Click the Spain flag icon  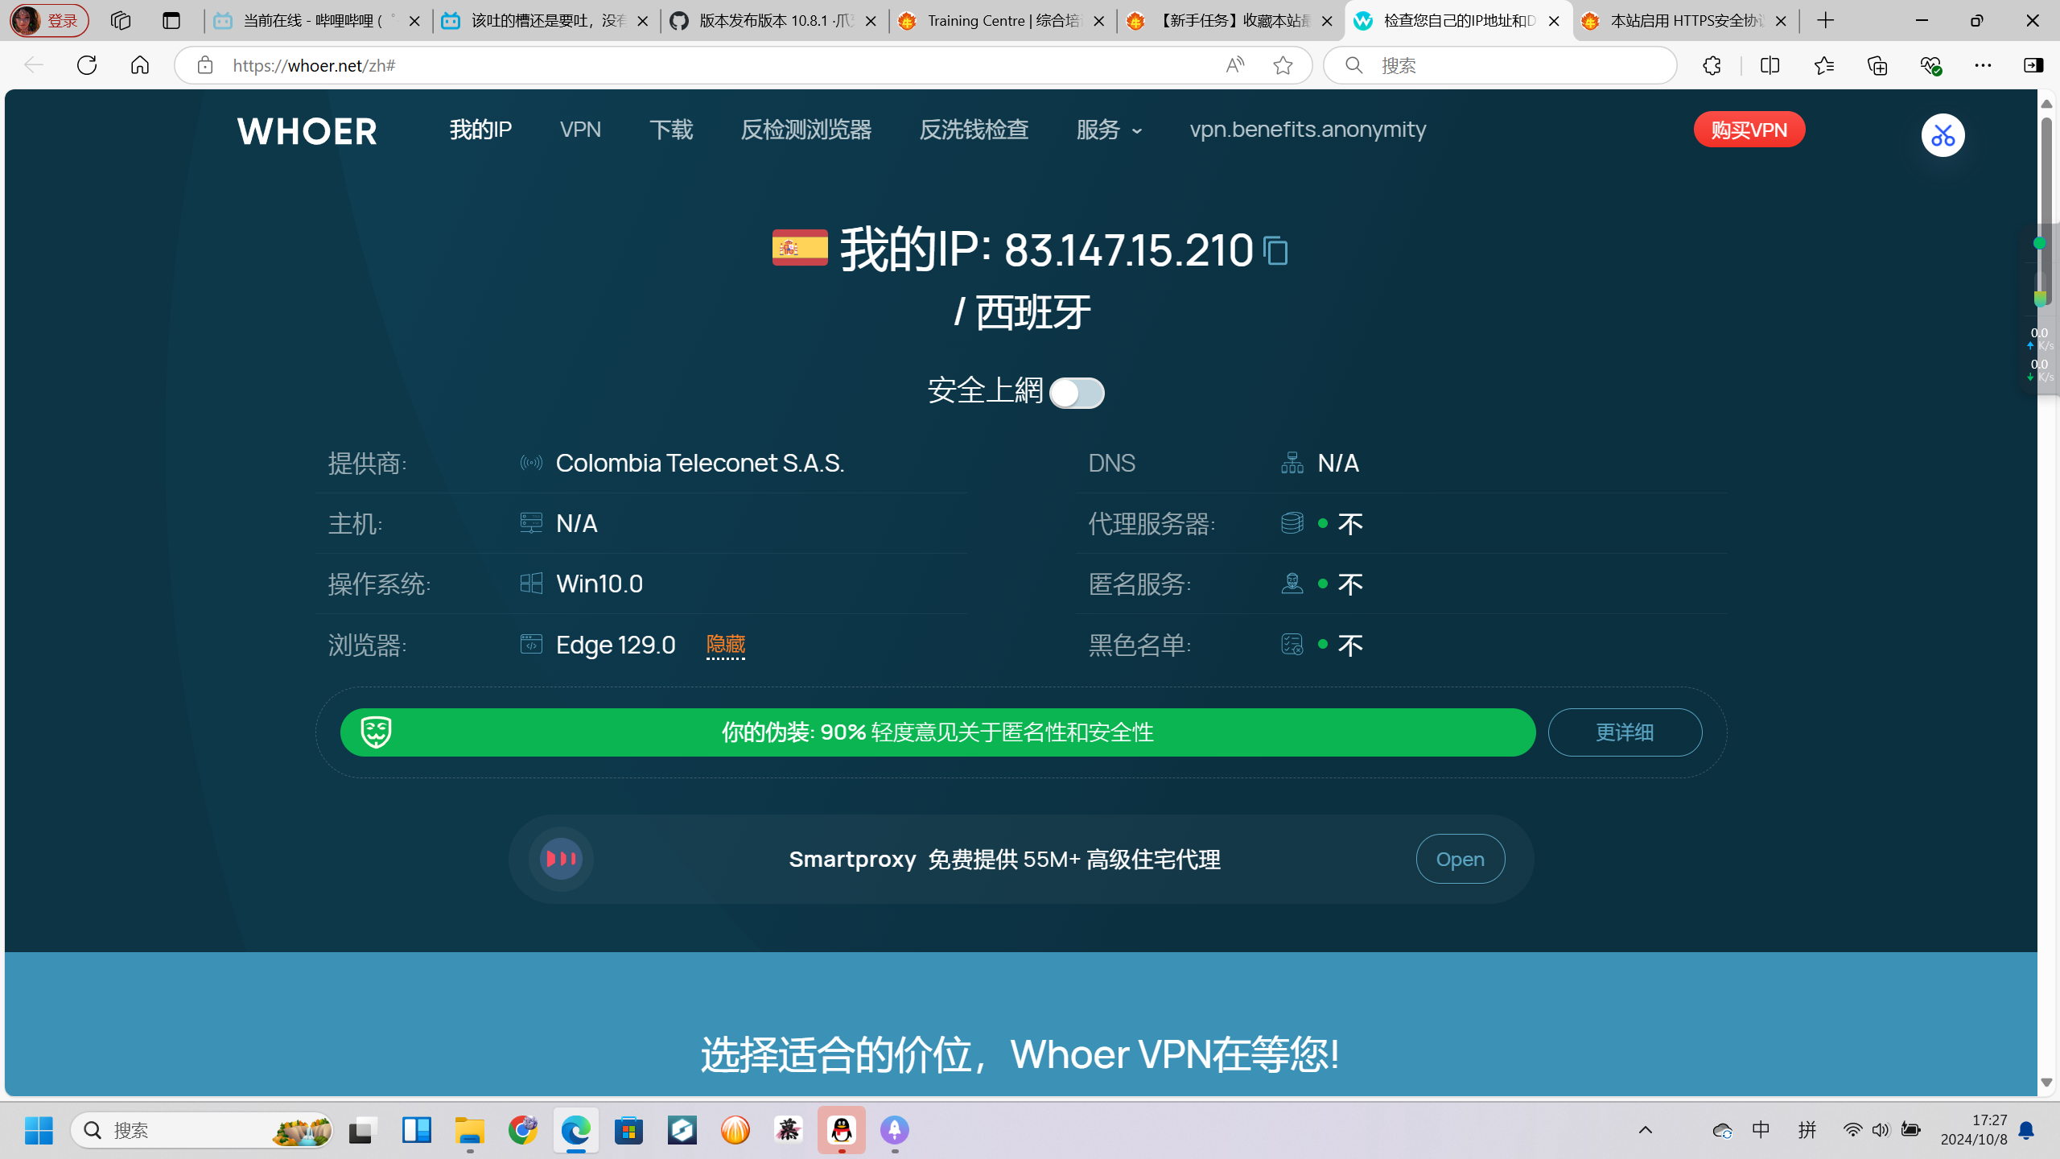tap(800, 247)
